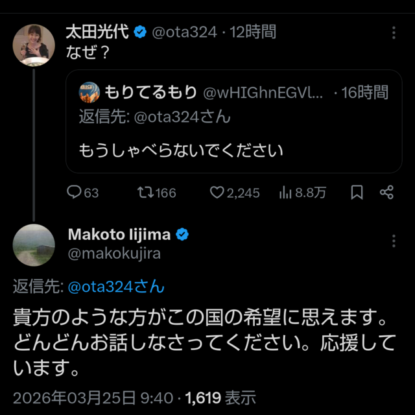Open the @makokujira handle

point(113,254)
